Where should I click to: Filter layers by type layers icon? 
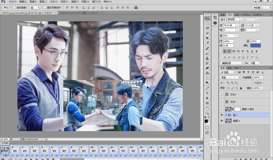(248, 72)
